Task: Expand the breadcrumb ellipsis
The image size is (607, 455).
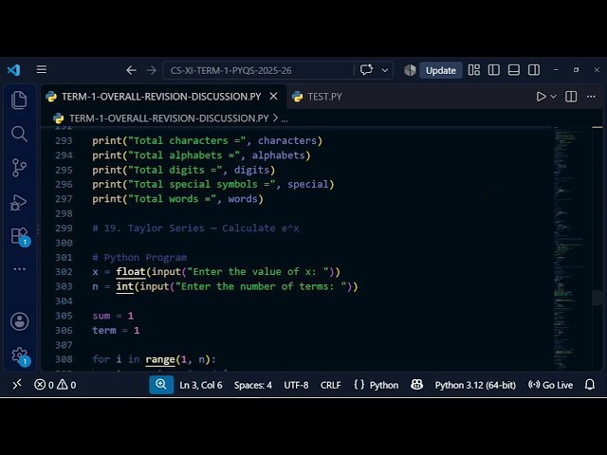Action: point(285,118)
